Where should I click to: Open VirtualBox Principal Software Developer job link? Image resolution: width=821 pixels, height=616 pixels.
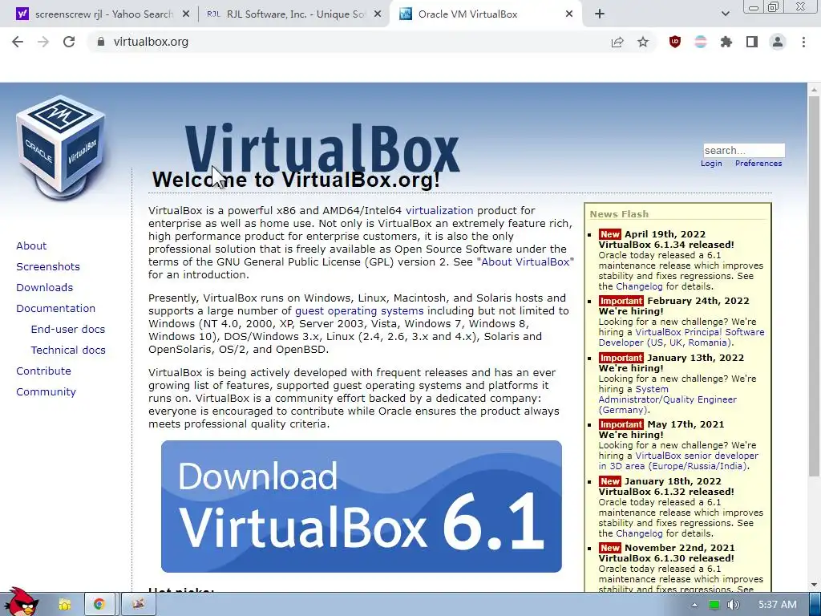[x=681, y=338]
